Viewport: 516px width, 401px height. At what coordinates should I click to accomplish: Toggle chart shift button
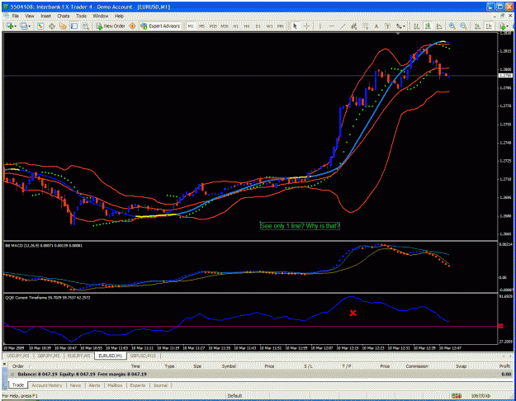[x=489, y=26]
